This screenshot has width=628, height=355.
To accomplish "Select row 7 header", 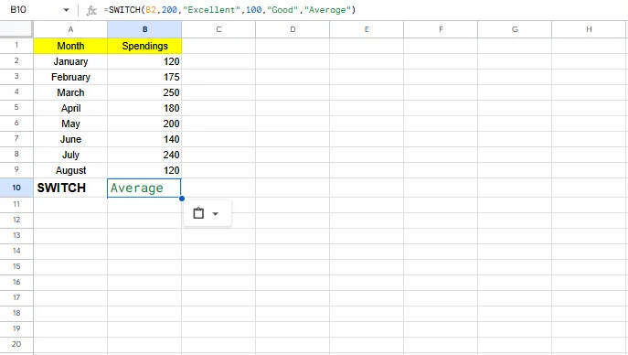I will pos(16,139).
